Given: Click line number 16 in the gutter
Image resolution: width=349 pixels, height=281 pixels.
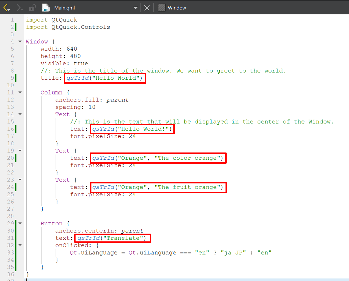Looking at the screenshot, I should [x=11, y=129].
